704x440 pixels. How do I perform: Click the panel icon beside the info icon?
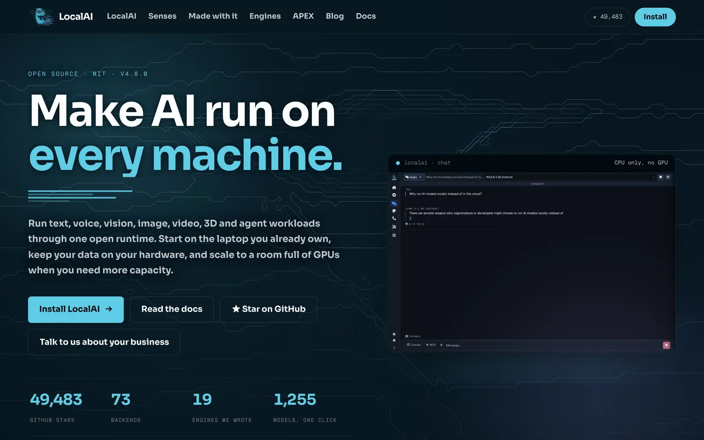point(668,177)
